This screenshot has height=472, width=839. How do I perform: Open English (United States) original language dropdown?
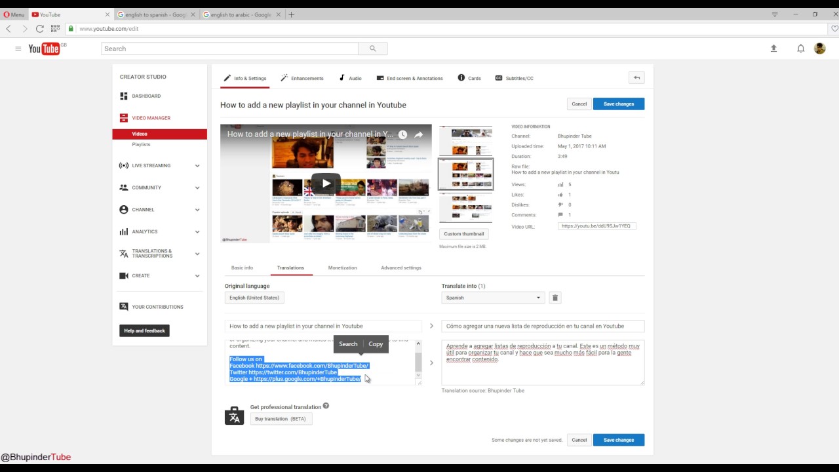click(254, 298)
